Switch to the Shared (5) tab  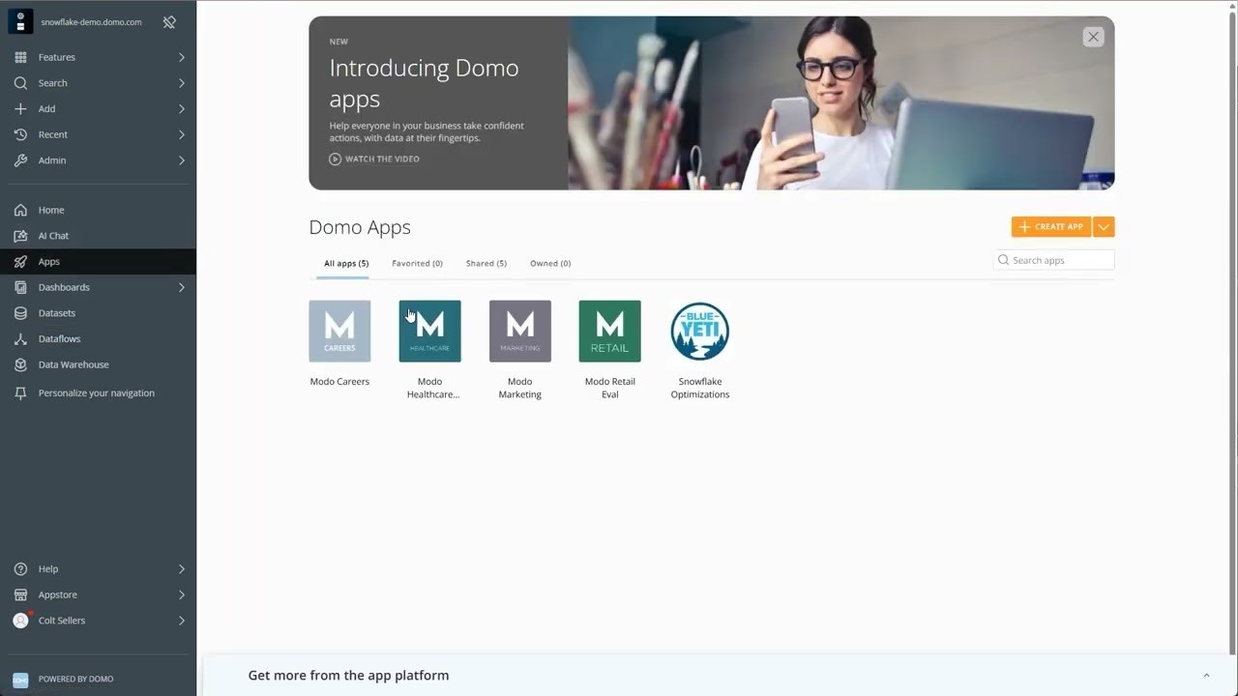point(486,263)
